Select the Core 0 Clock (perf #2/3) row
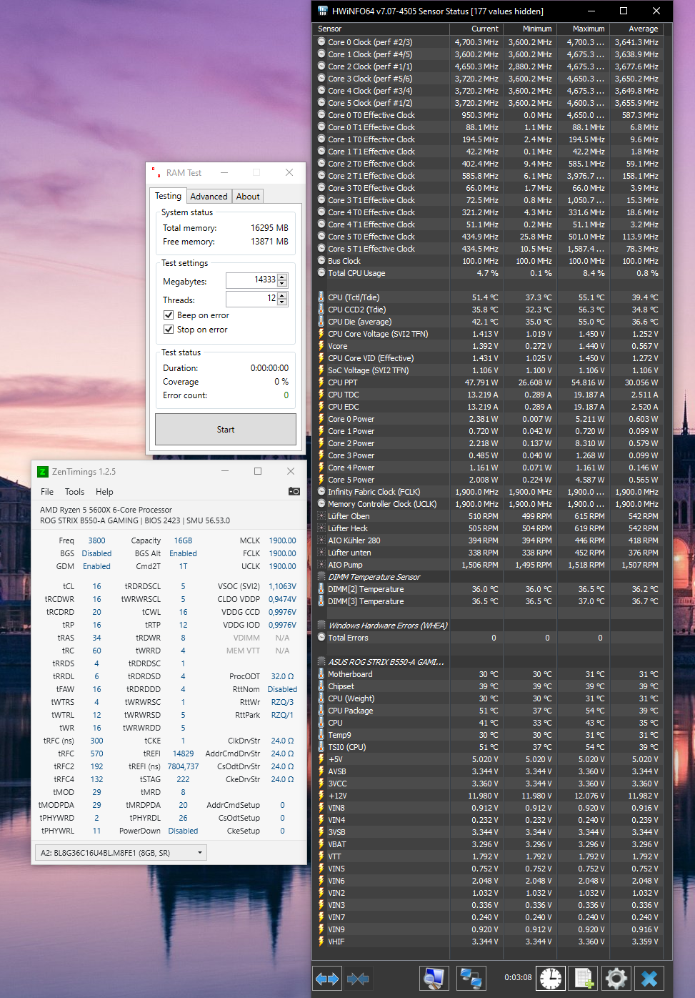The width and height of the screenshot is (695, 998). click(489, 42)
